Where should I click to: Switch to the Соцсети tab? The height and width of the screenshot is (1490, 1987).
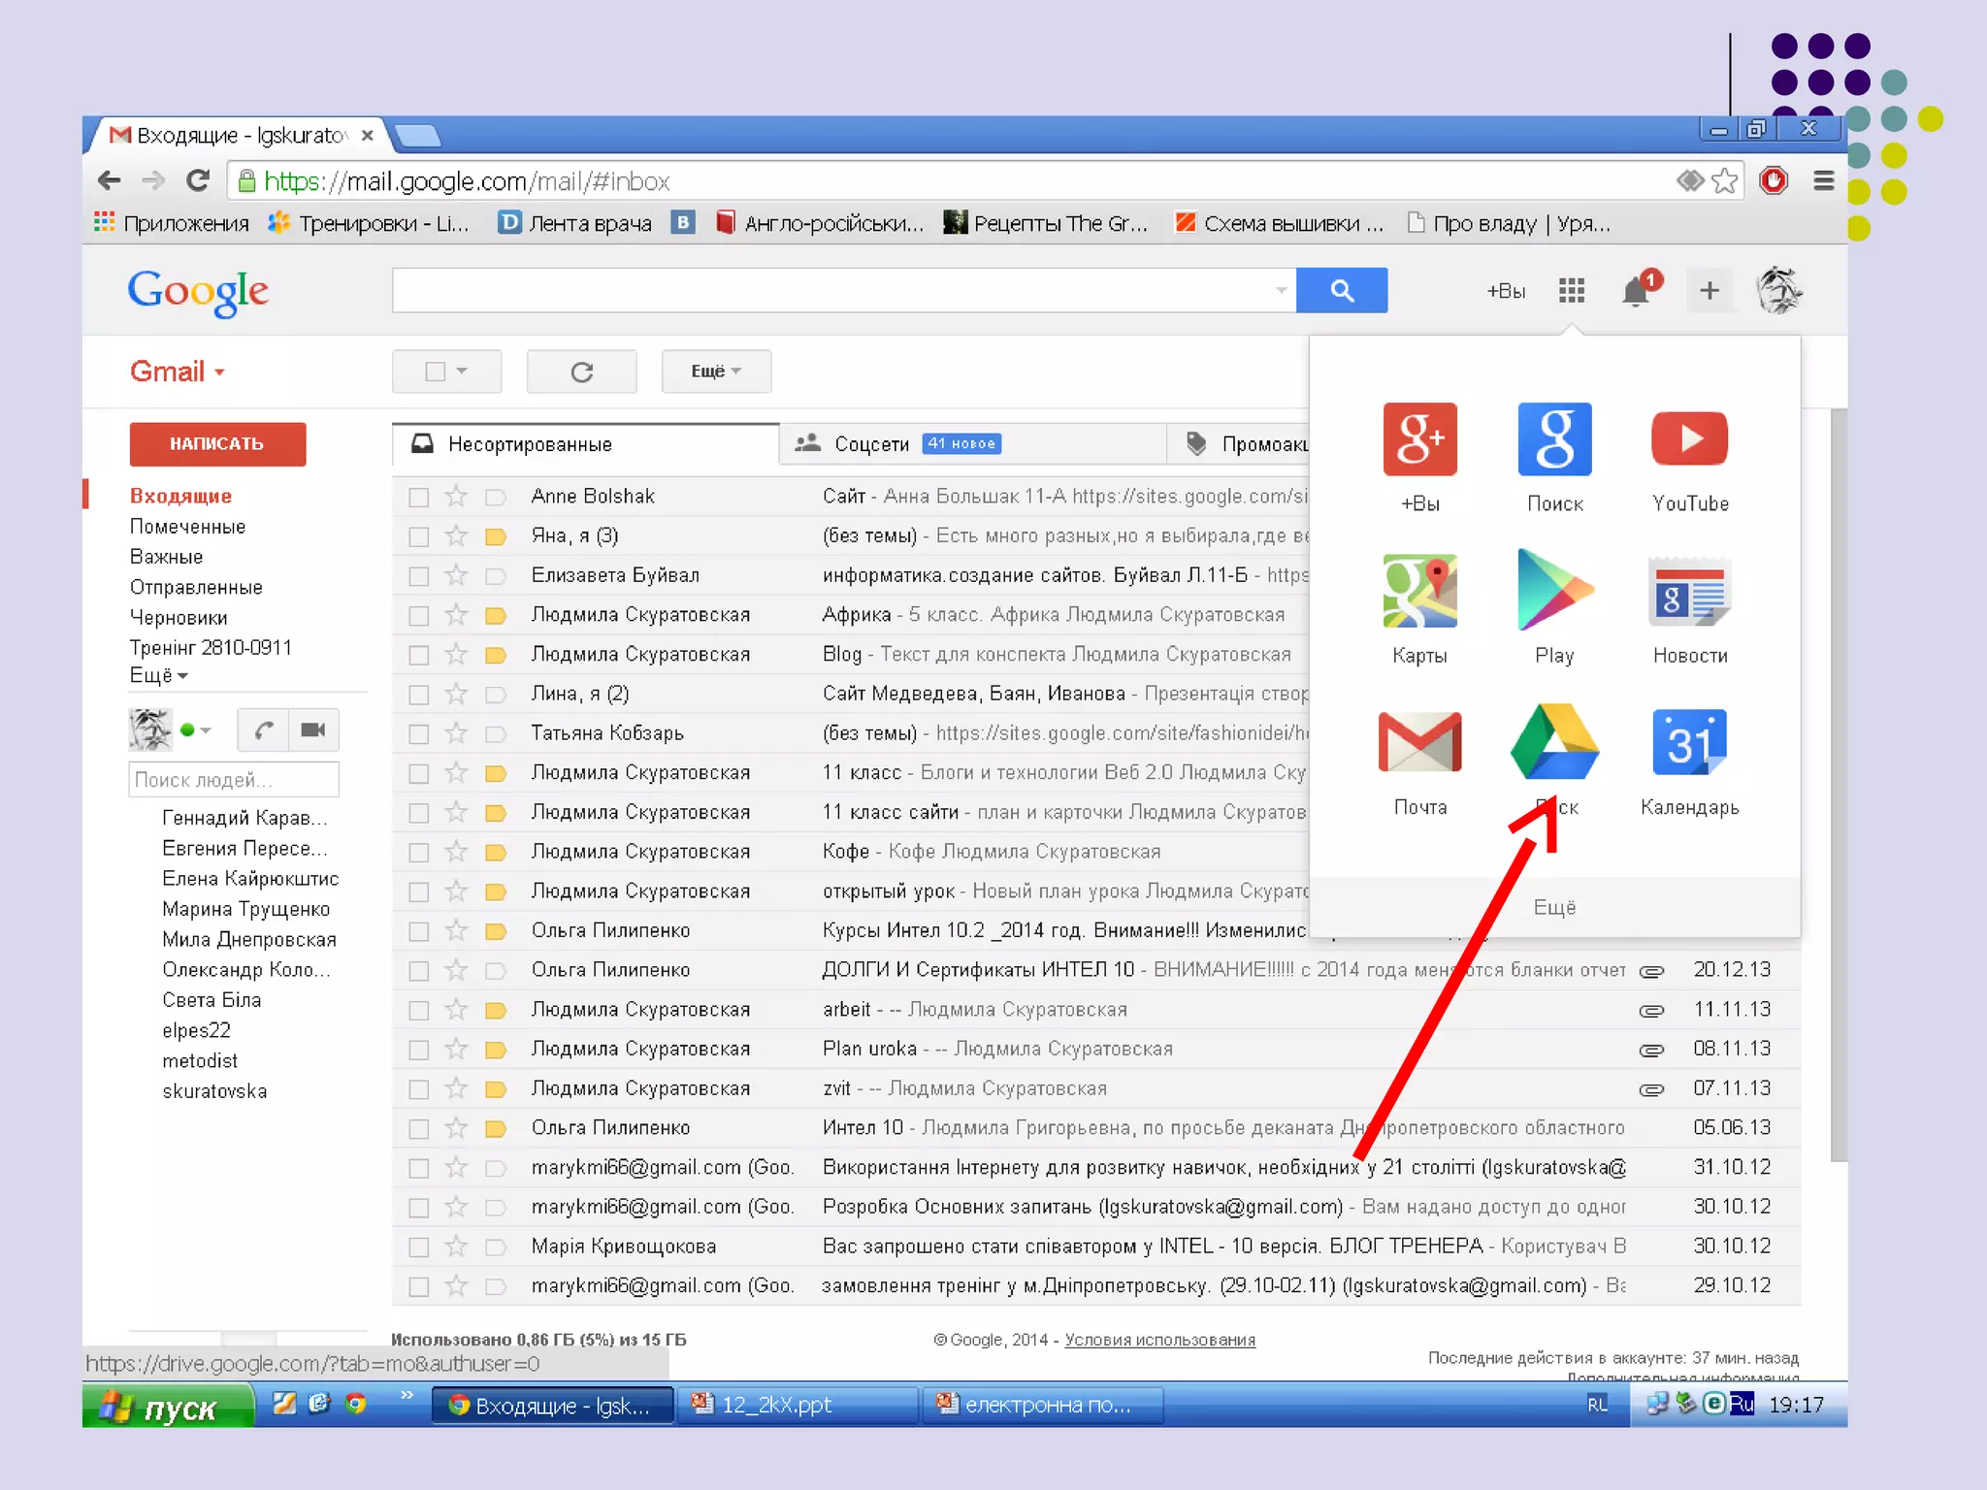(x=872, y=444)
